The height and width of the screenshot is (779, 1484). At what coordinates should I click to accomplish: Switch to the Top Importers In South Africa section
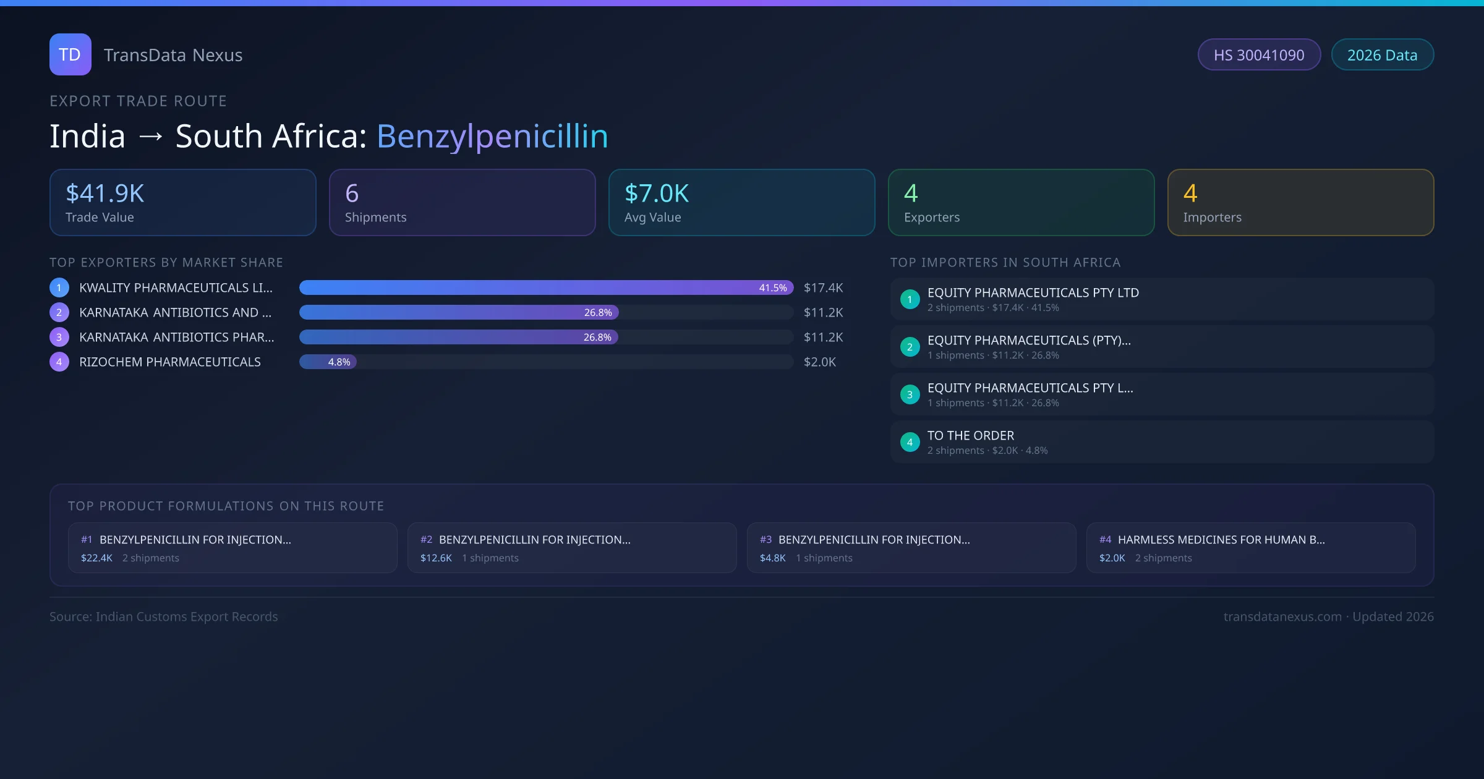[x=1005, y=262]
